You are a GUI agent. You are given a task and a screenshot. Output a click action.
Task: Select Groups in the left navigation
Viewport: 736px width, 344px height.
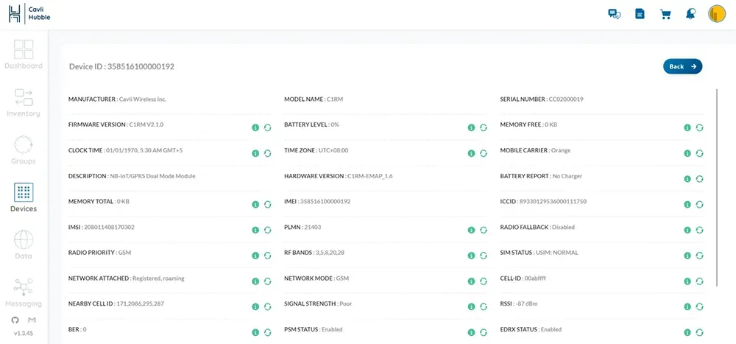click(x=24, y=150)
